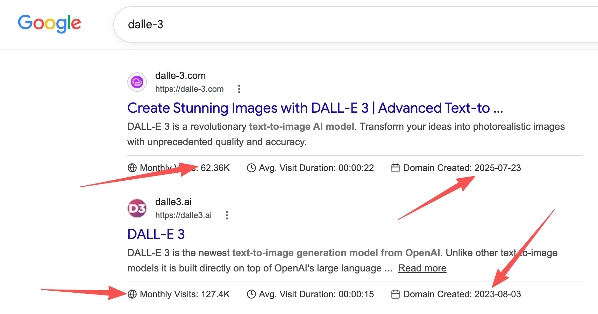This screenshot has width=598, height=314.
Task: Click the https://dalle3.ai URL text
Action: pyautogui.click(x=184, y=215)
